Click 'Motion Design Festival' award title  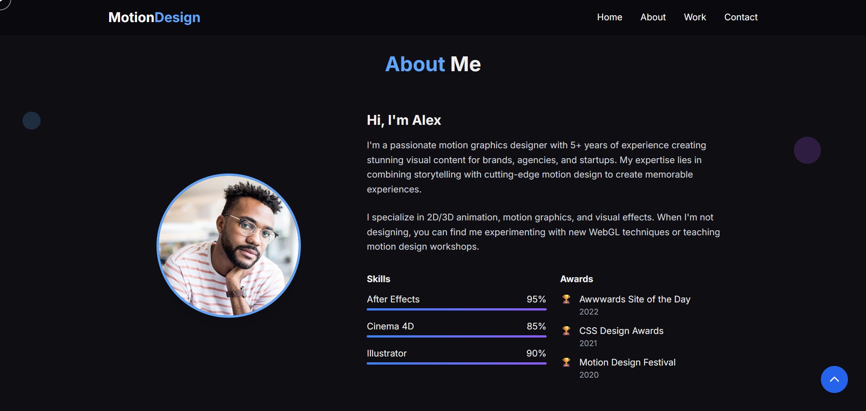click(x=627, y=362)
